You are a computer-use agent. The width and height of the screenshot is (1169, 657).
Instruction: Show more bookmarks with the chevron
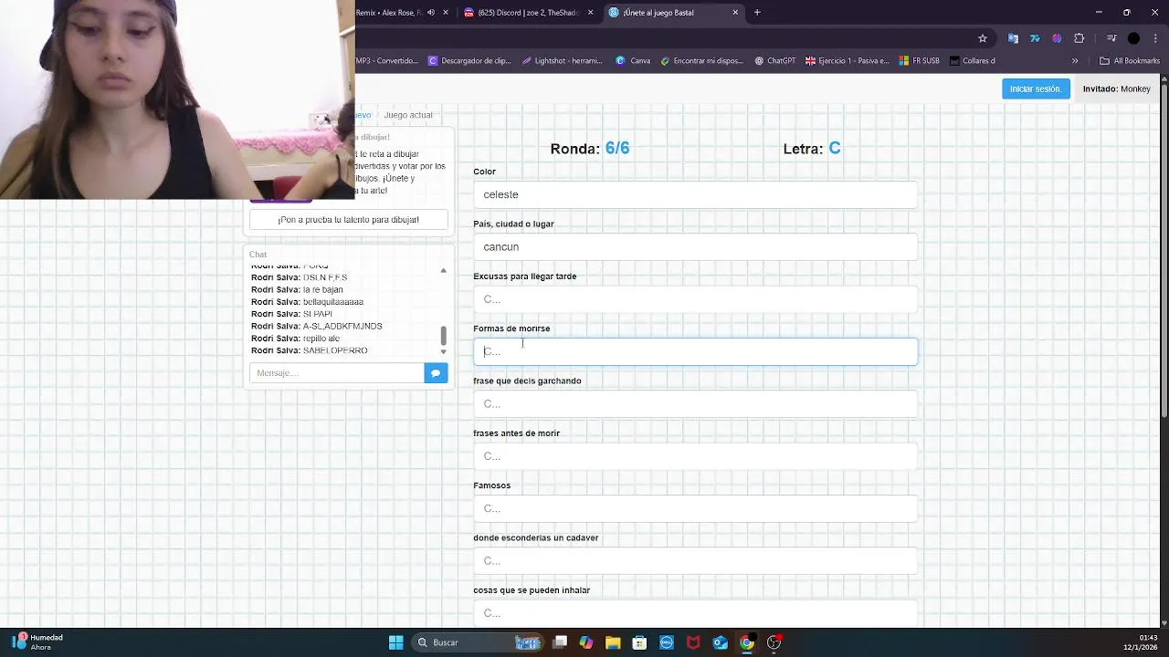coord(1075,61)
